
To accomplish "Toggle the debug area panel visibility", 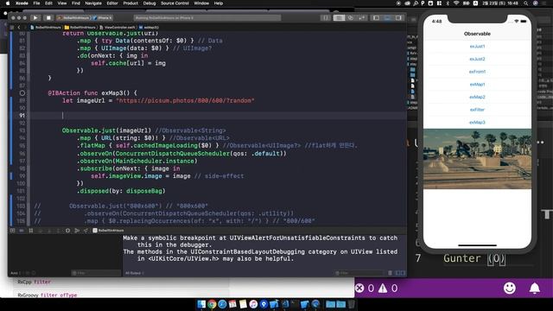I will pos(387,17).
